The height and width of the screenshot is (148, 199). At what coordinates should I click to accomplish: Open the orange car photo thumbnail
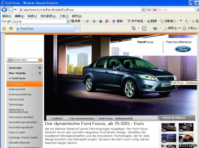(x=186, y=138)
